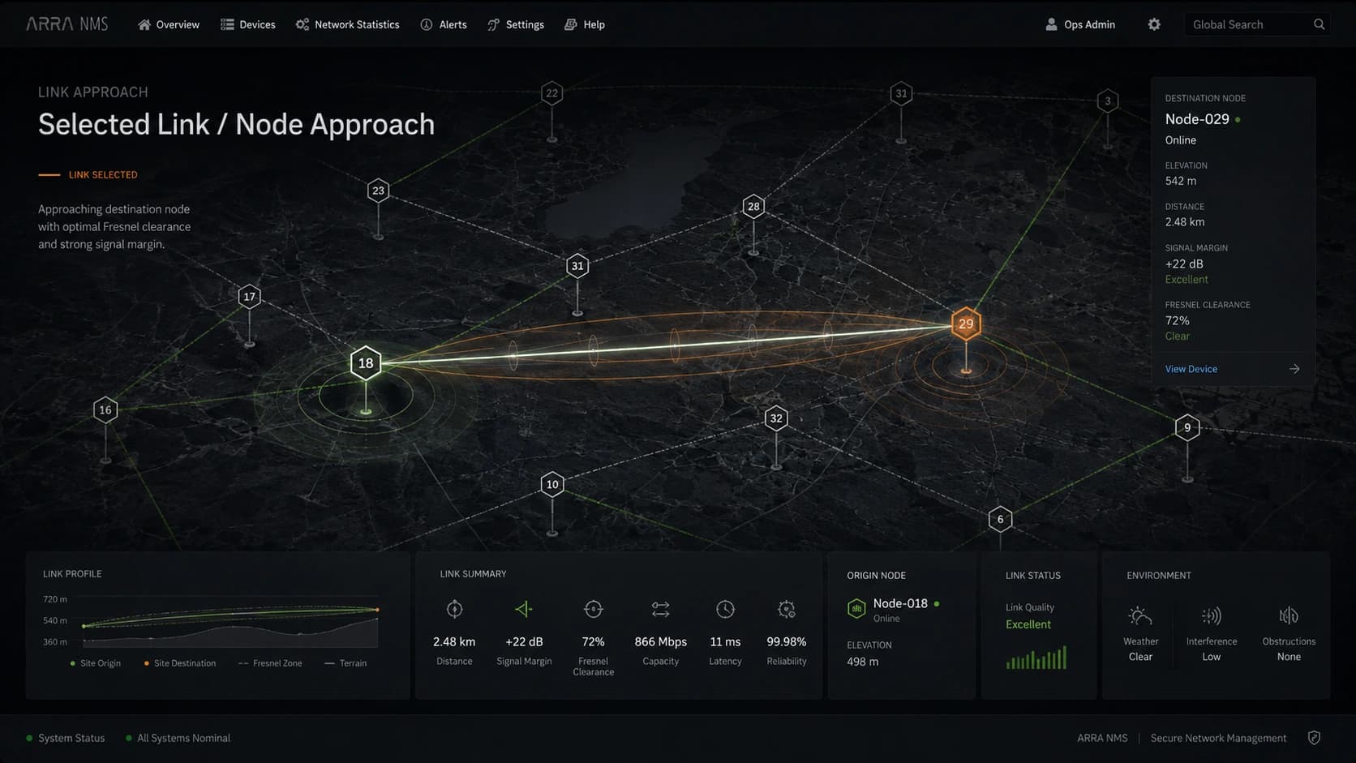Click the All Systems Nominal status text
This screenshot has width=1356, height=763.
pyautogui.click(x=183, y=738)
